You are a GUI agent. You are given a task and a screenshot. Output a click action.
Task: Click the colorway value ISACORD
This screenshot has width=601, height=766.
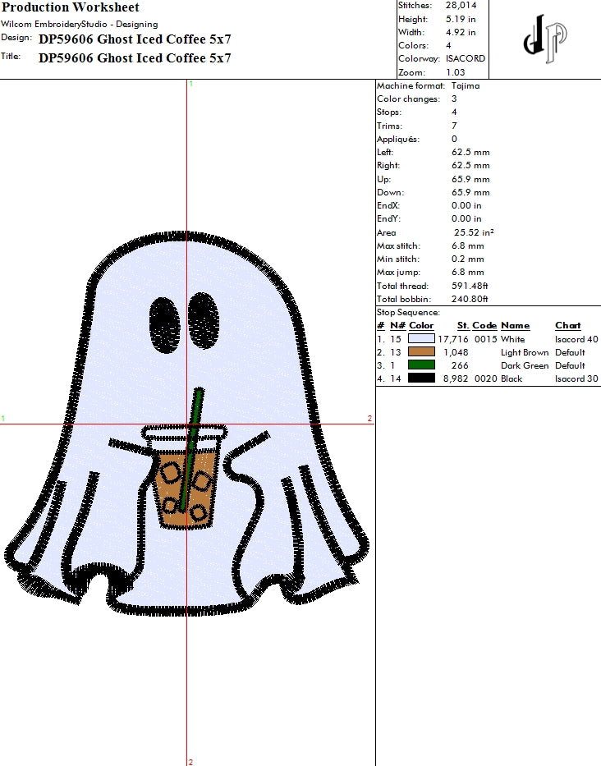(466, 58)
